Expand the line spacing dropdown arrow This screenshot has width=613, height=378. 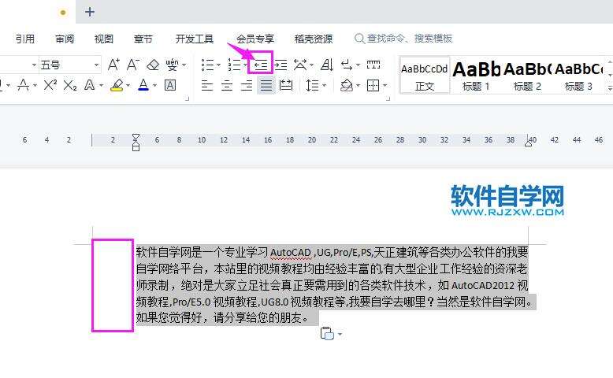[x=324, y=85]
